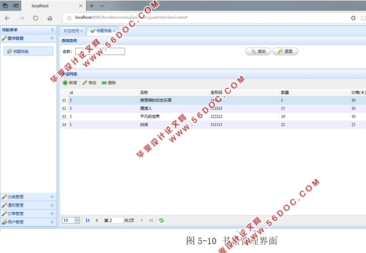Click 修改 to edit selected book
The image size is (366, 253).
point(89,83)
